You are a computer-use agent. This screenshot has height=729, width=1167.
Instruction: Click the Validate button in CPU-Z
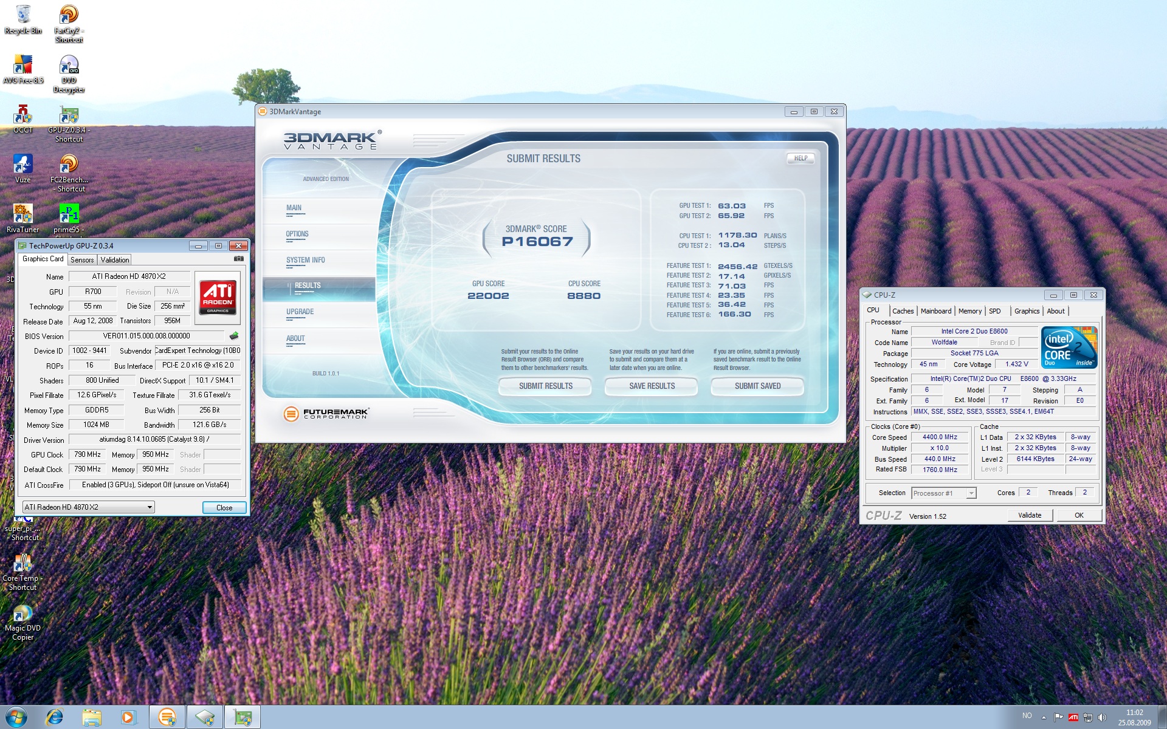coord(1029,515)
